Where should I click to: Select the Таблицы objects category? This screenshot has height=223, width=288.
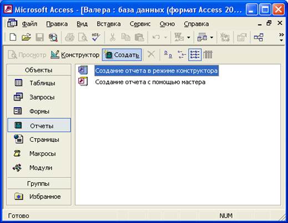point(39,83)
